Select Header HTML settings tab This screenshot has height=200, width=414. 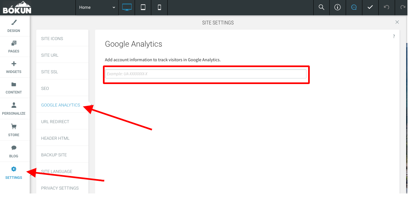[x=62, y=138]
